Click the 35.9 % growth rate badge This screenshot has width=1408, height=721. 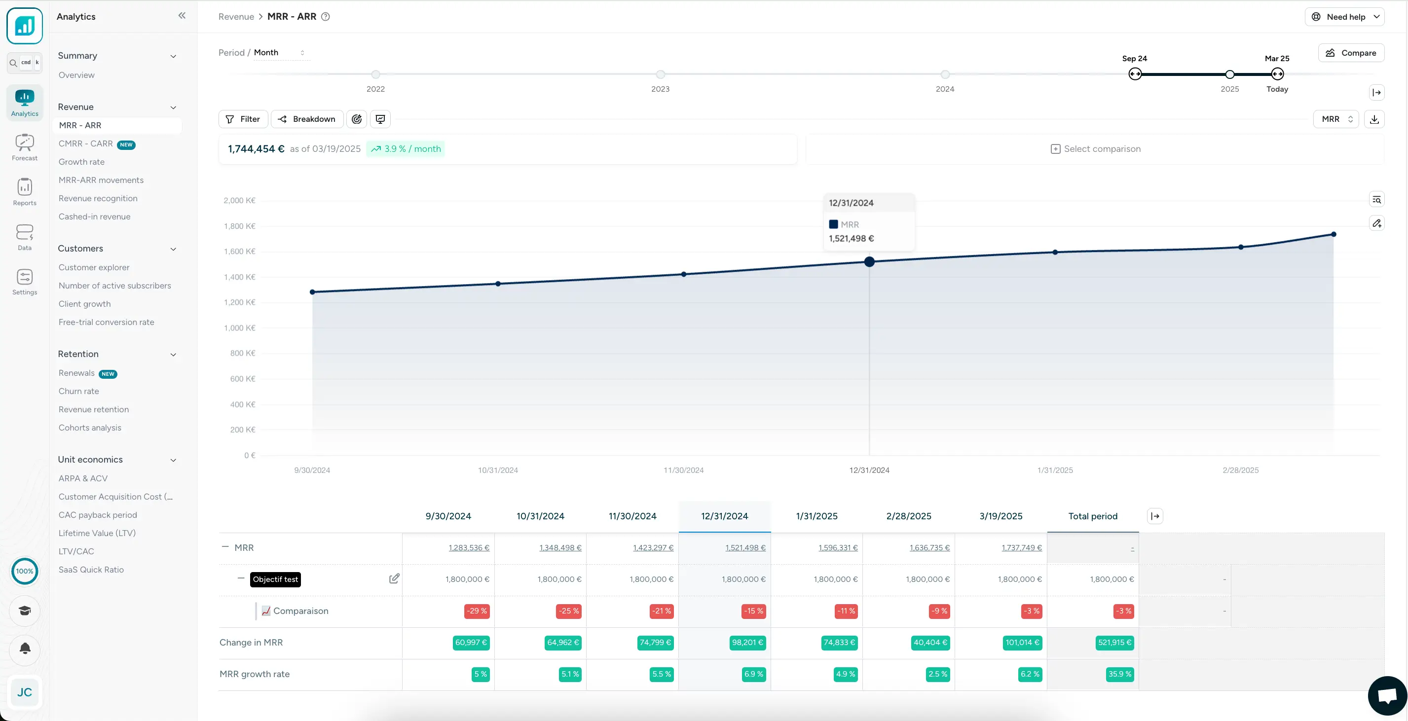(x=1119, y=674)
